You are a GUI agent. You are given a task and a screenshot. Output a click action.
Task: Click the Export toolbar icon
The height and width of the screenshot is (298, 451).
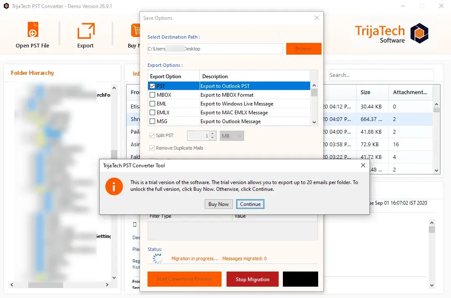[x=86, y=31]
